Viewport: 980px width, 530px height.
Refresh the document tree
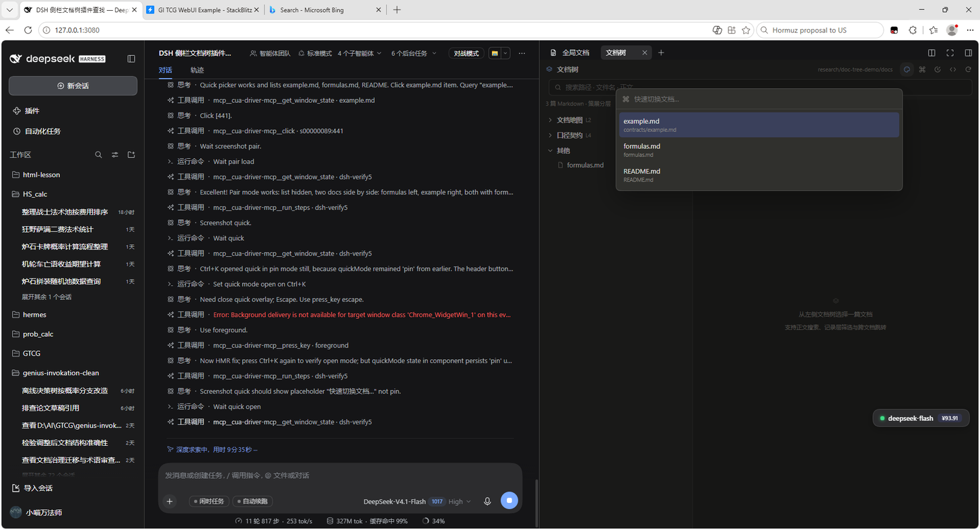pyautogui.click(x=969, y=69)
